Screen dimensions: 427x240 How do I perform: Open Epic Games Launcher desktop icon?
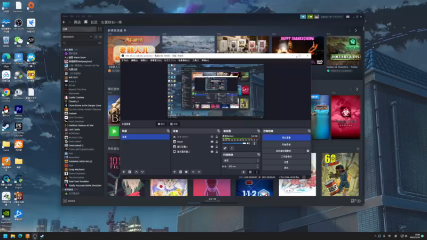(x=19, y=129)
